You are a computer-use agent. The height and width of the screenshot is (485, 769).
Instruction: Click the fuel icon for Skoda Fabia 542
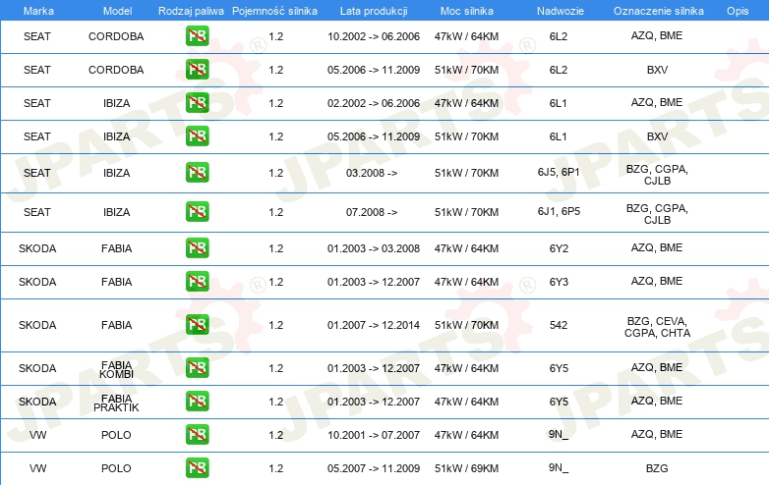click(197, 325)
